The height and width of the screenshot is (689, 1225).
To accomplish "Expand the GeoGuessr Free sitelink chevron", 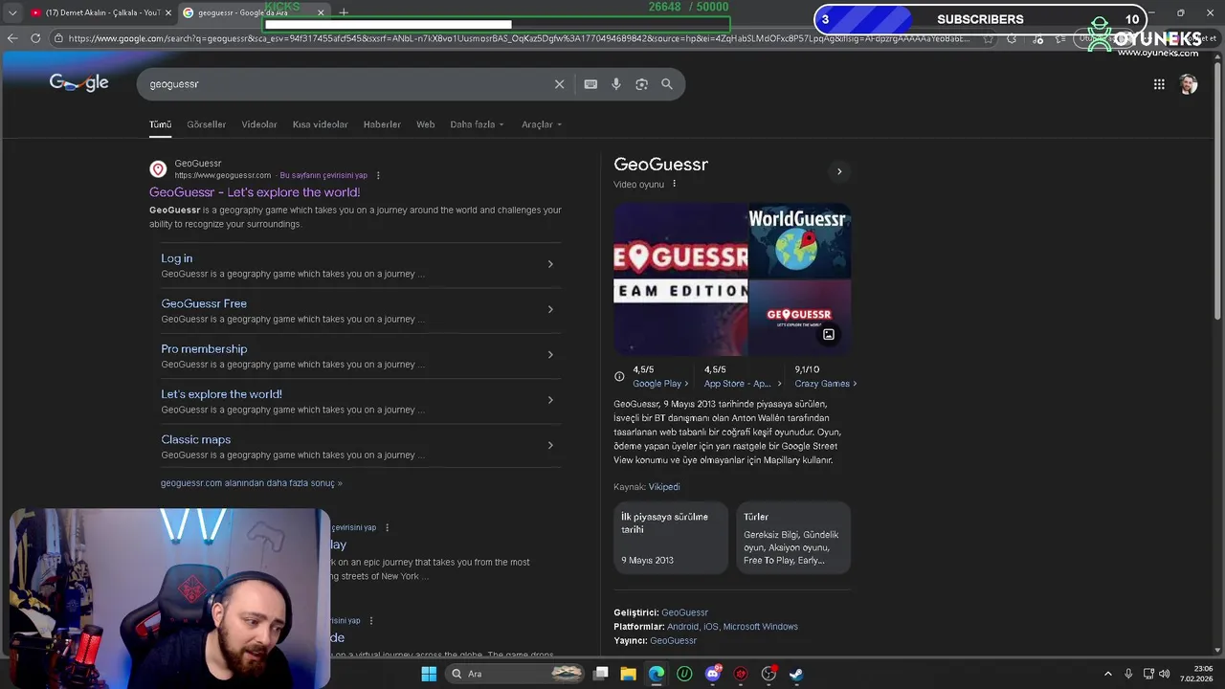I will pos(550,309).
